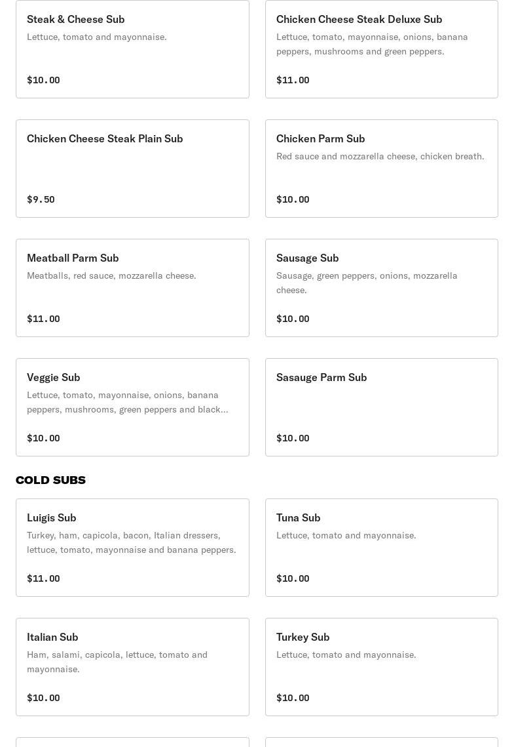Choose Chicken Cheese Steak Plain Sub

click(132, 169)
